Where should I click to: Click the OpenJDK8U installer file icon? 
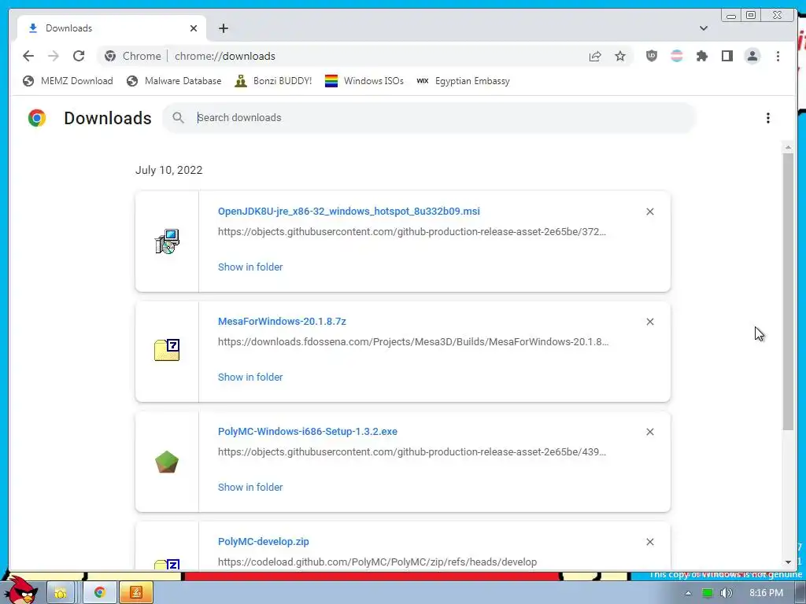[167, 241]
